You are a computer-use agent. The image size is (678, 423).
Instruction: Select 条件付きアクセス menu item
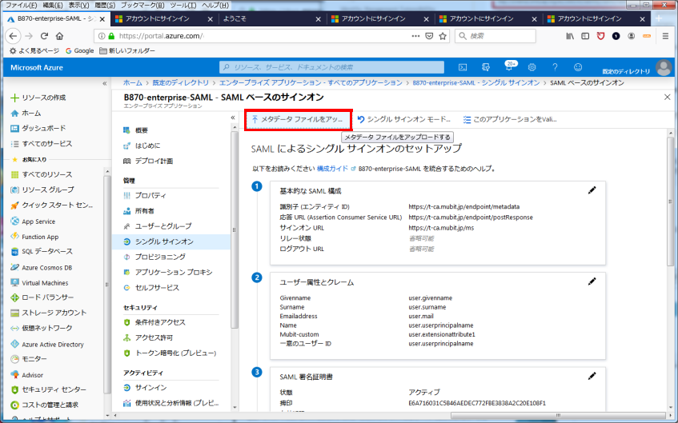(154, 322)
